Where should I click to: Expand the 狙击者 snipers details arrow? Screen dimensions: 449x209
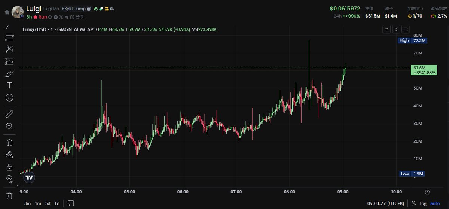click(x=423, y=8)
